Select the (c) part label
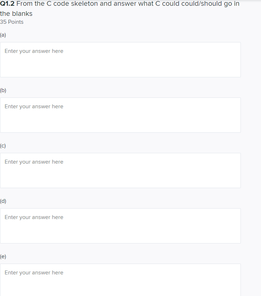This screenshot has height=296, width=261. 3,146
